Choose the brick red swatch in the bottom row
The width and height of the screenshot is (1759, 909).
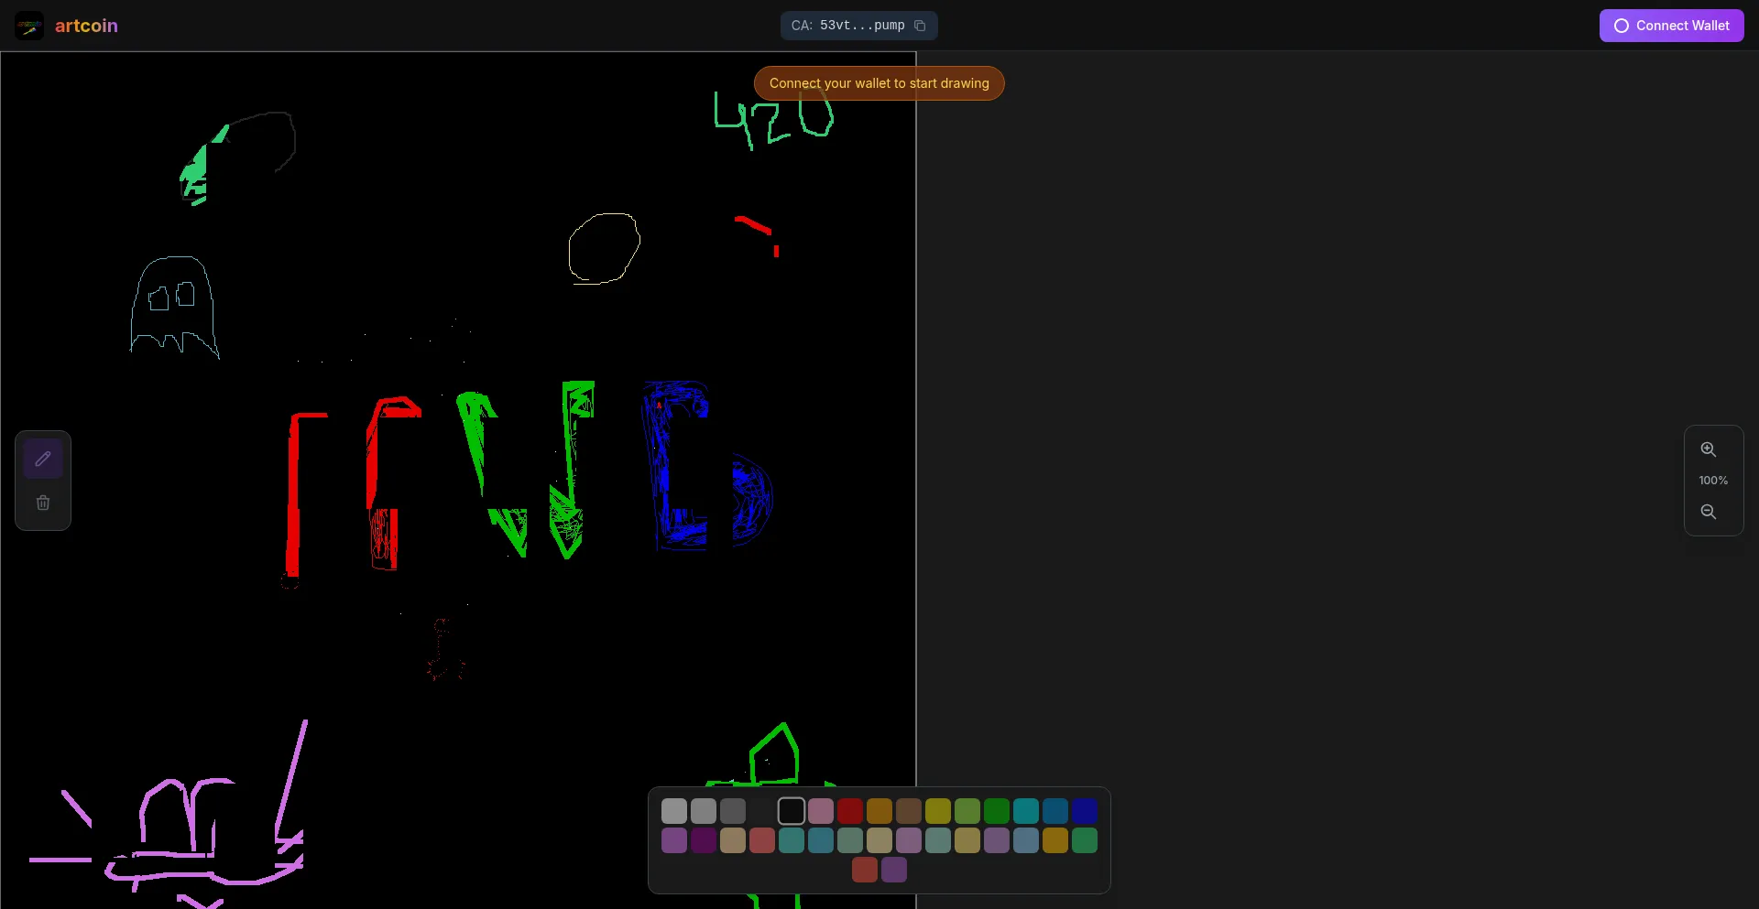865,870
